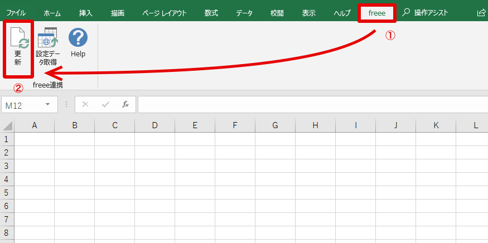Select column F header
This screenshot has width=488, height=243.
(x=235, y=125)
